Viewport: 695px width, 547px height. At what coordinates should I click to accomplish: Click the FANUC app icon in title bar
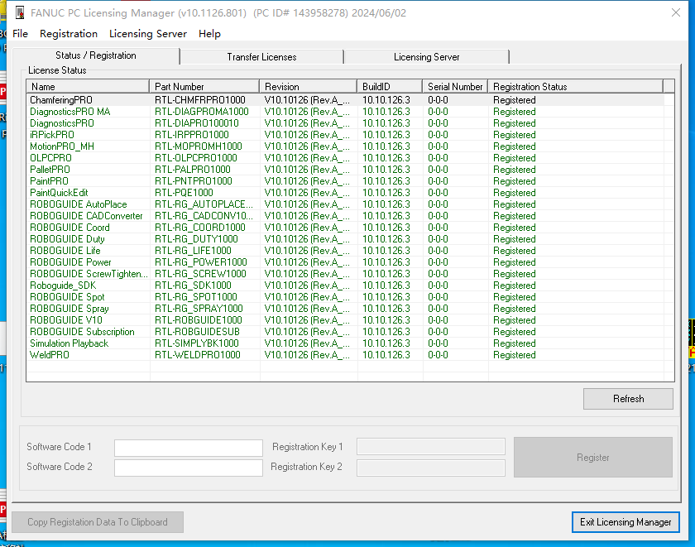pos(20,13)
